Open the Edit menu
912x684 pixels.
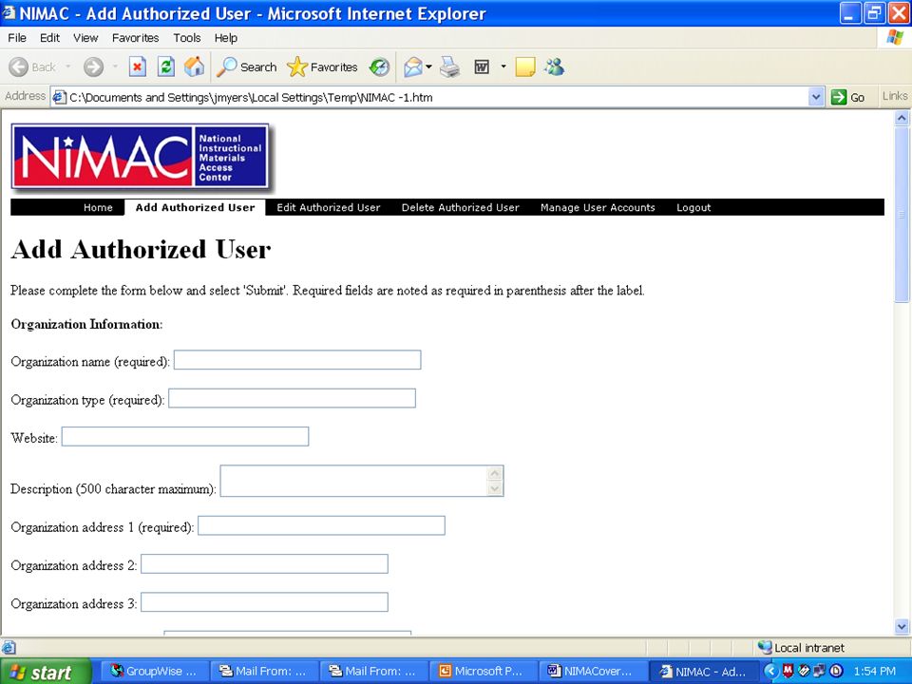click(x=49, y=38)
